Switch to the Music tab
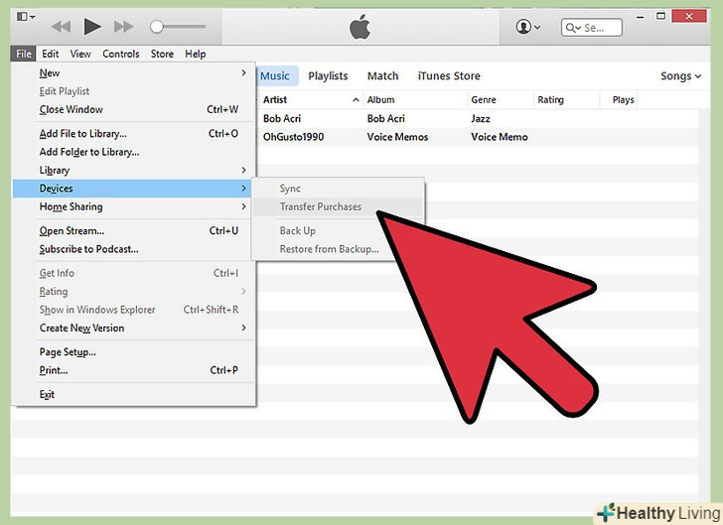Viewport: 723px width, 525px height. tap(277, 76)
